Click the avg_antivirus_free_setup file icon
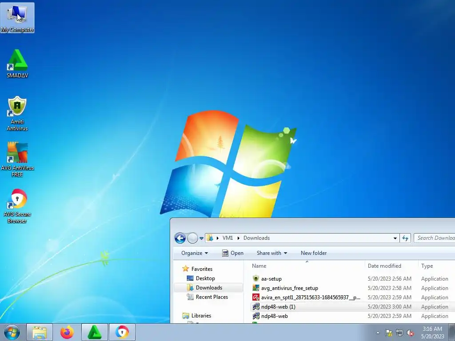 [x=255, y=288]
